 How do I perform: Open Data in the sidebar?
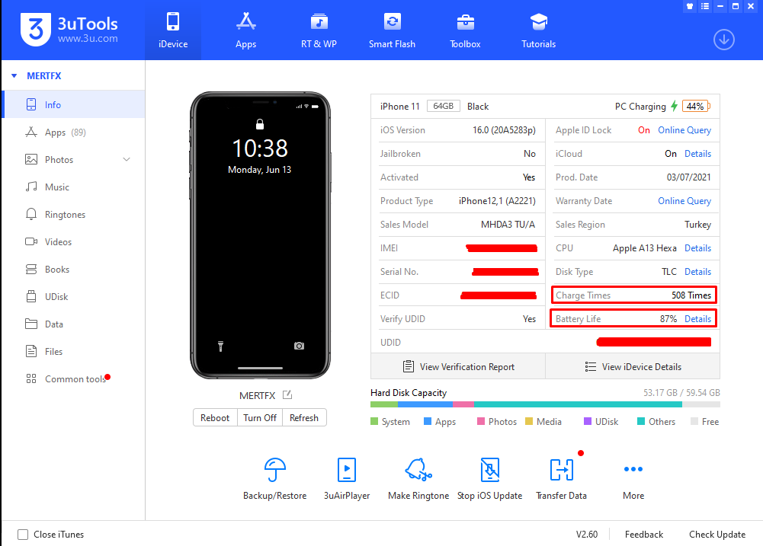point(73,324)
